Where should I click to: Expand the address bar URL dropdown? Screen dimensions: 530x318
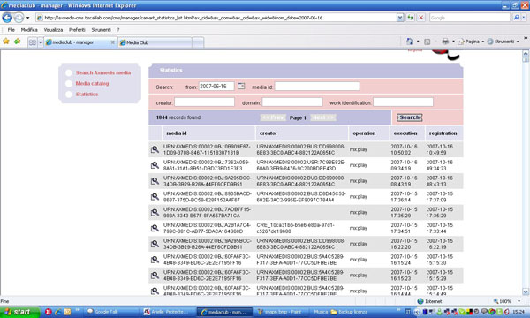400,18
